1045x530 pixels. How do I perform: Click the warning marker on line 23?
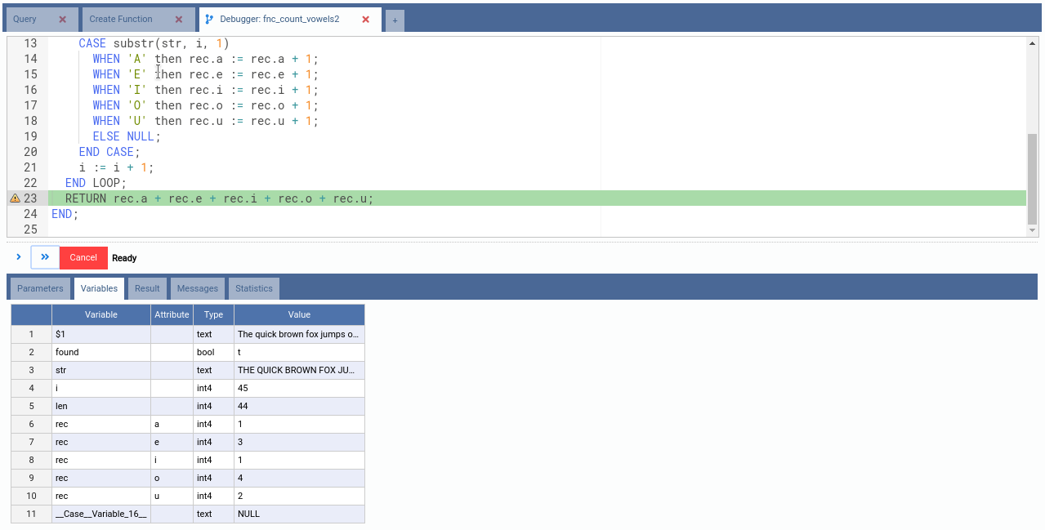15,198
